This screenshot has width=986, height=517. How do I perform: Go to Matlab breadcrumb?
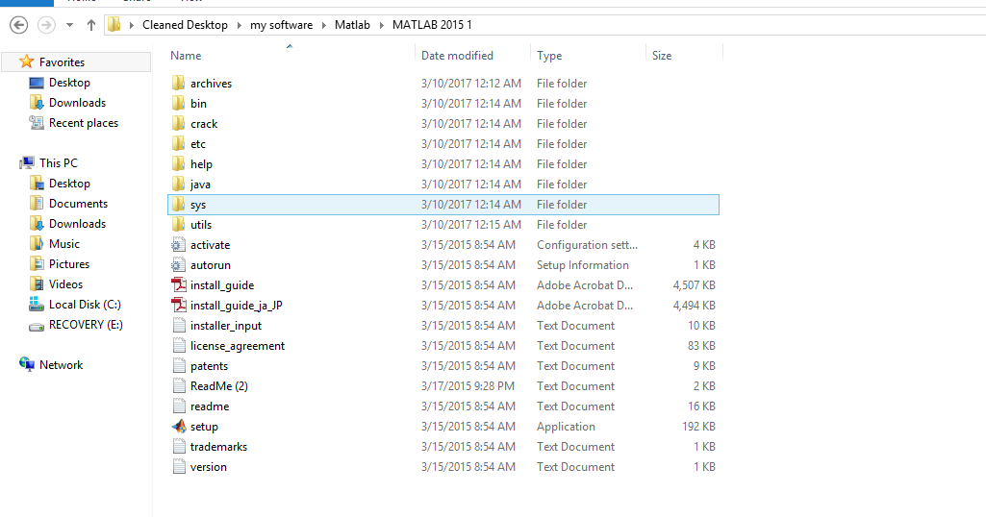click(352, 25)
